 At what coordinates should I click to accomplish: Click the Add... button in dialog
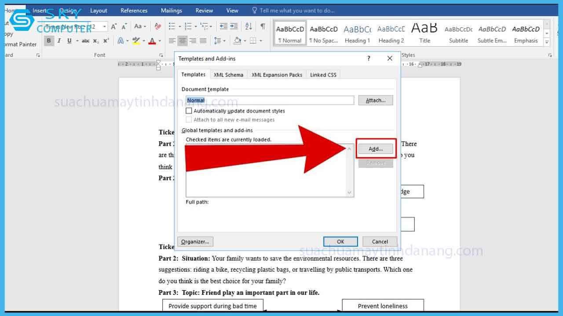[375, 149]
